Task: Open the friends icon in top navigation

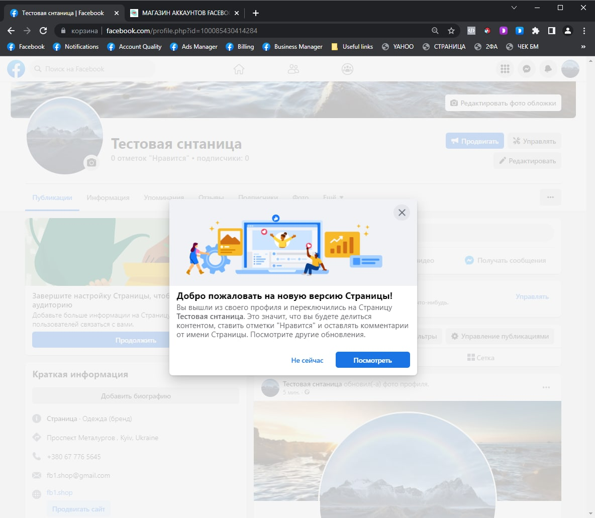Action: 293,69
